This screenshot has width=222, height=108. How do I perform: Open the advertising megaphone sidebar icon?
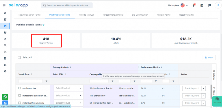click(5, 26)
